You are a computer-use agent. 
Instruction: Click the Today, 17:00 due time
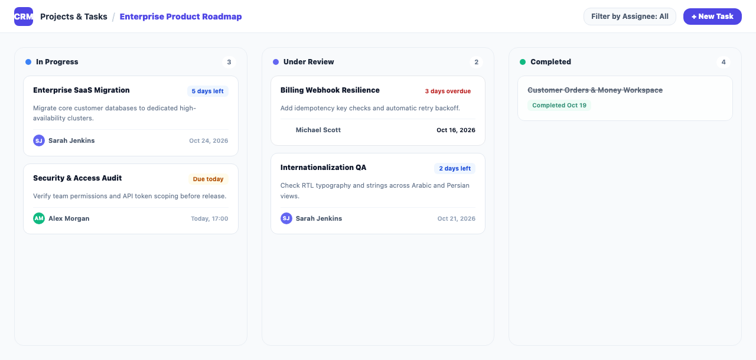pyautogui.click(x=210, y=218)
